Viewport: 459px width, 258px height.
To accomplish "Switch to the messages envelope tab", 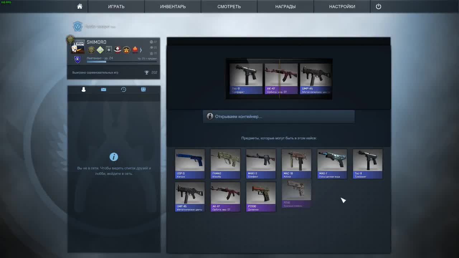I will pyautogui.click(x=104, y=89).
